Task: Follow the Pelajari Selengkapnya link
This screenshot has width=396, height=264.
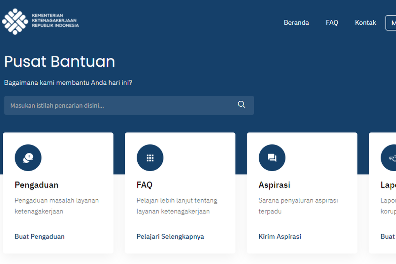Action: [x=170, y=237]
